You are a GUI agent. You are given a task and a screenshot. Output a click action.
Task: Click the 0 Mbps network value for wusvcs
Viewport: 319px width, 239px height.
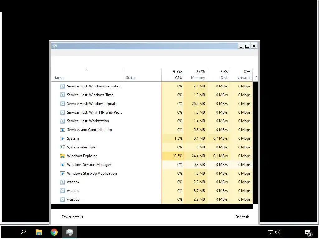pyautogui.click(x=244, y=199)
